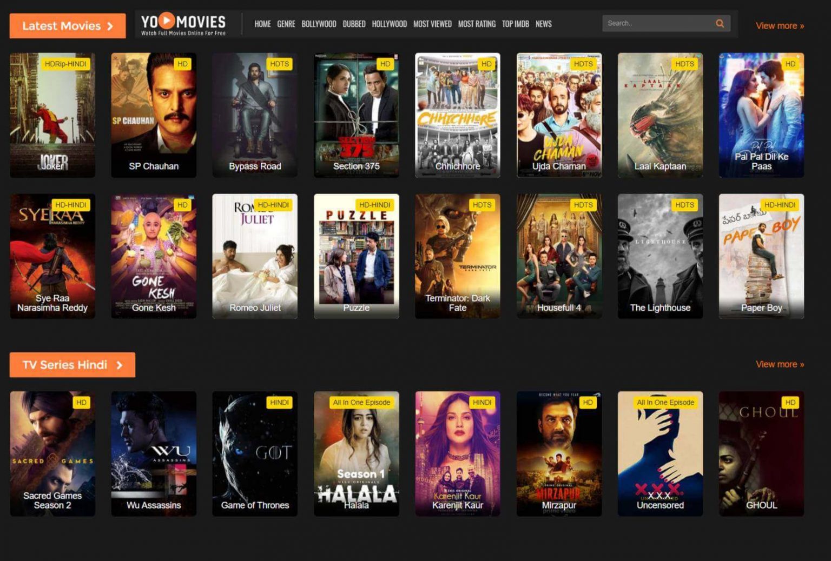Open the Wu Assassins series poster
831x561 pixels.
pos(154,454)
